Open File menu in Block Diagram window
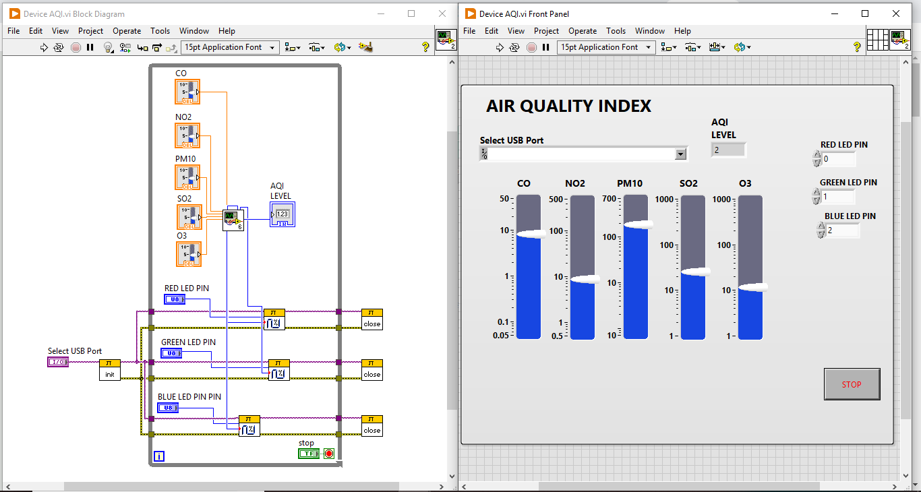The image size is (921, 492). [x=13, y=31]
